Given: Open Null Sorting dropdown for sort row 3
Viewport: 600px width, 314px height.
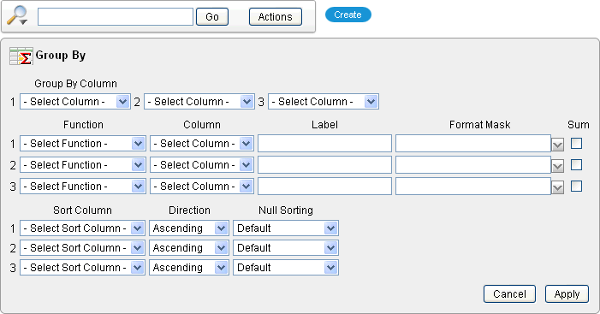Looking at the screenshot, I should (286, 267).
